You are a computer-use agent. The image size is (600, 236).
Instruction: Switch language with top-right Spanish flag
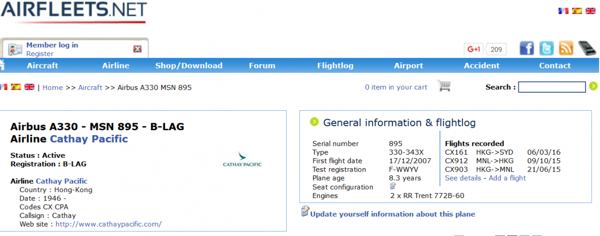click(x=576, y=10)
